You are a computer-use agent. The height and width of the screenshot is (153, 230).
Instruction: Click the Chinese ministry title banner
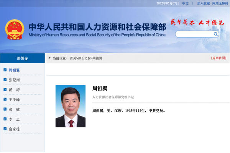pos(97,27)
